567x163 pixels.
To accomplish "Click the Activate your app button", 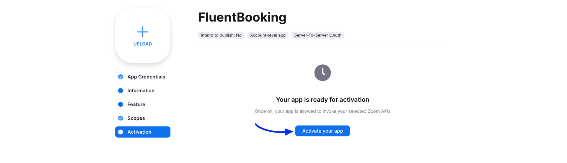I will click(x=322, y=131).
